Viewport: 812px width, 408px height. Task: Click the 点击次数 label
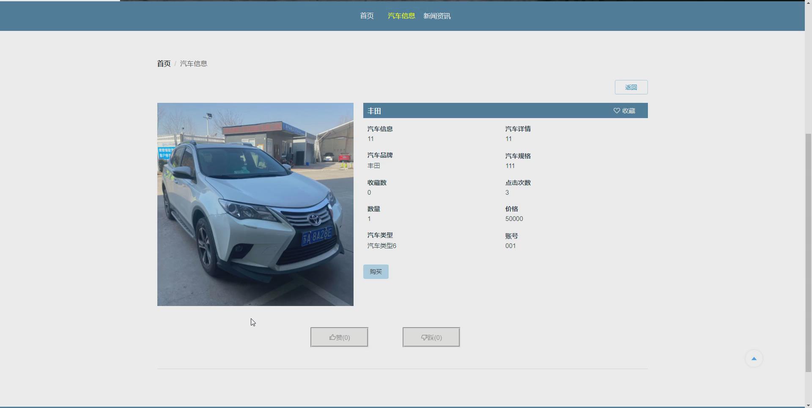(x=518, y=183)
